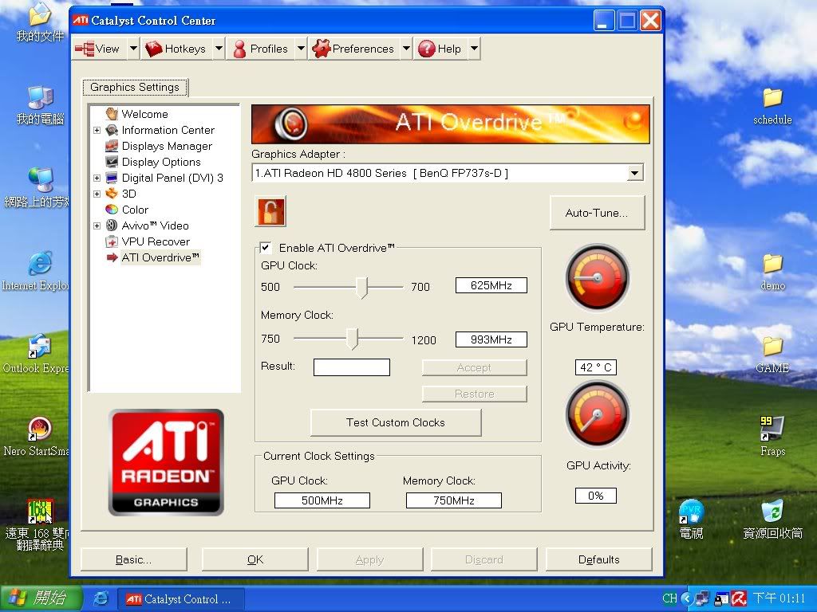Select the Graphics Settings tab
817x612 pixels.
click(135, 88)
